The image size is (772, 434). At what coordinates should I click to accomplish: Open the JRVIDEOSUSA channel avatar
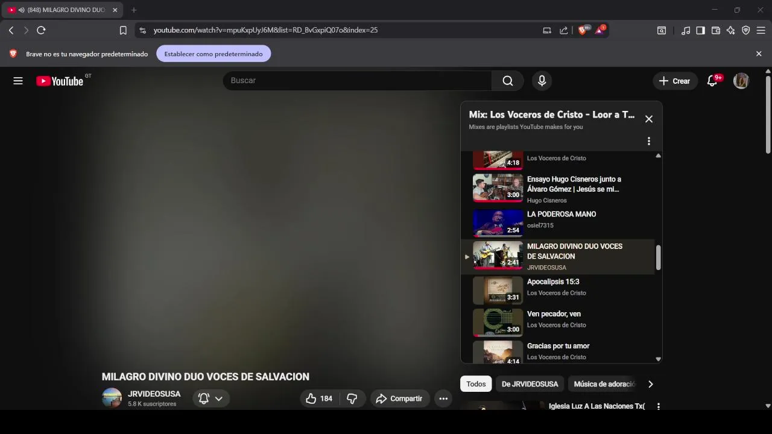point(112,398)
